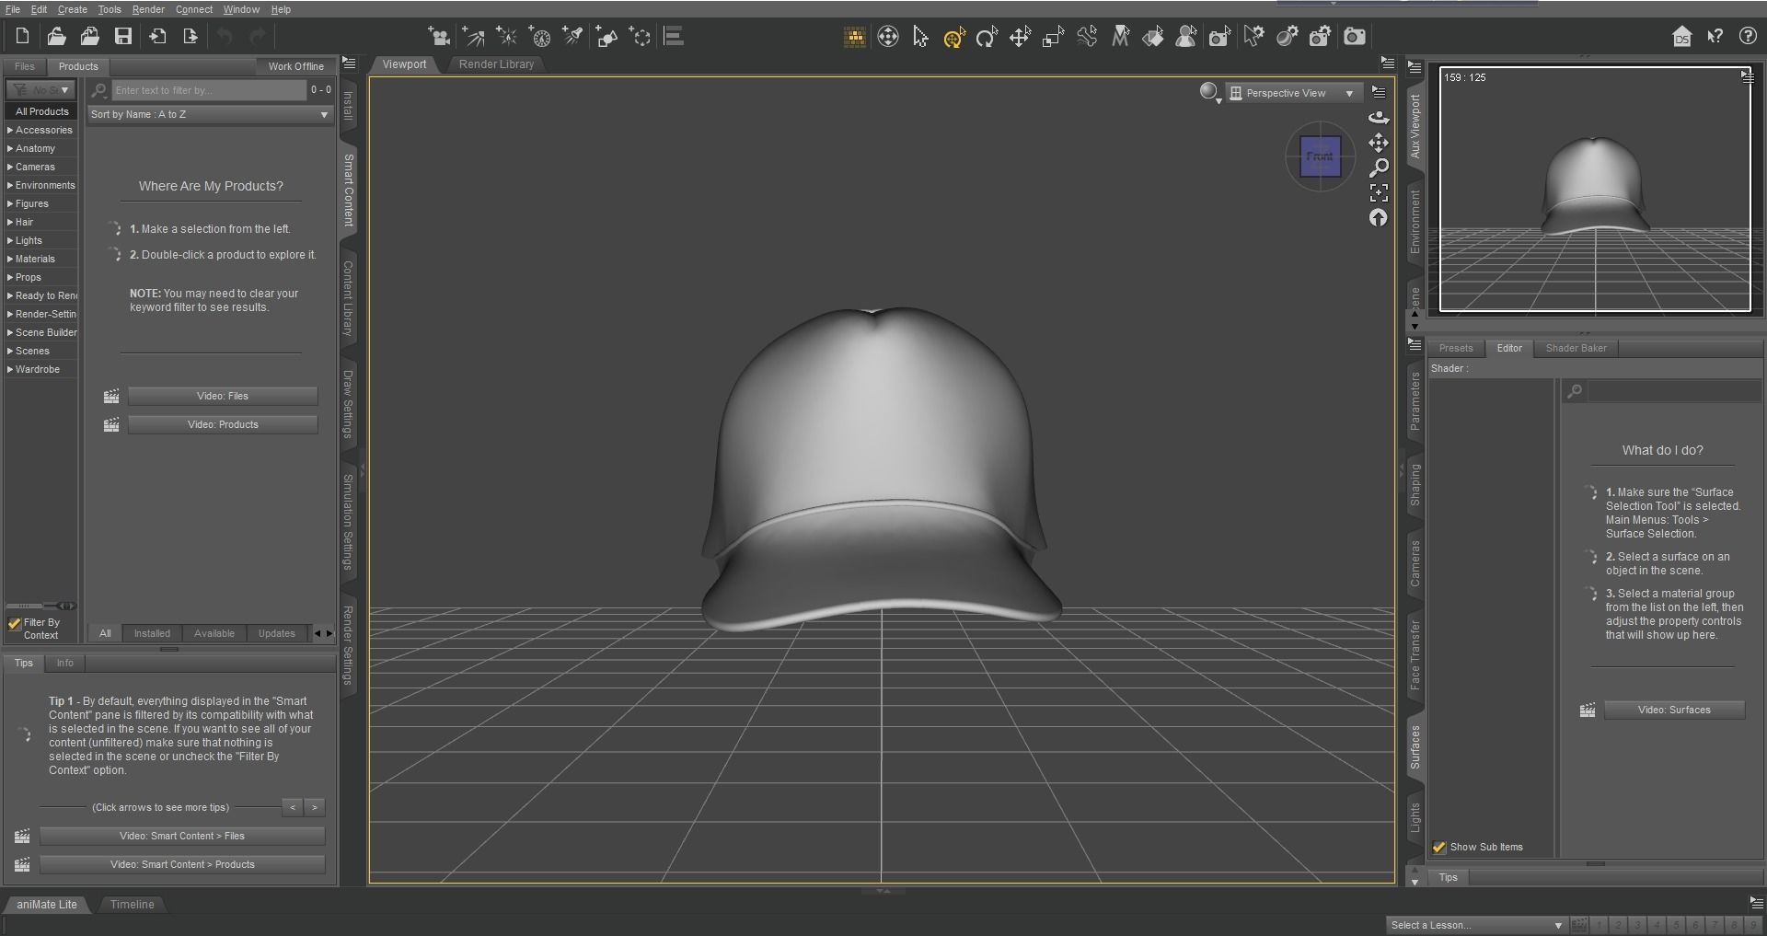1767x936 pixels.
Task: Toggle the Work Offline button
Action: 295,66
